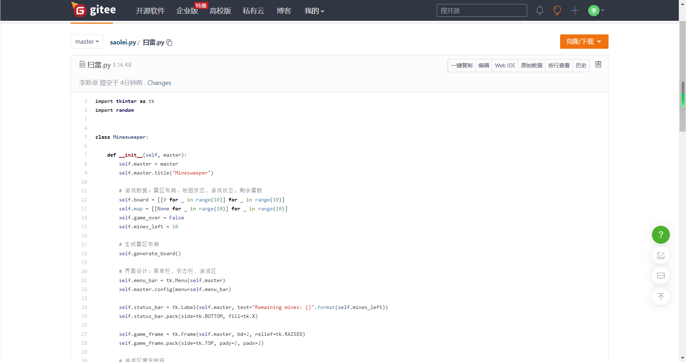Click the file document icon beside 扫雷.py
The width and height of the screenshot is (686, 362).
(x=82, y=65)
